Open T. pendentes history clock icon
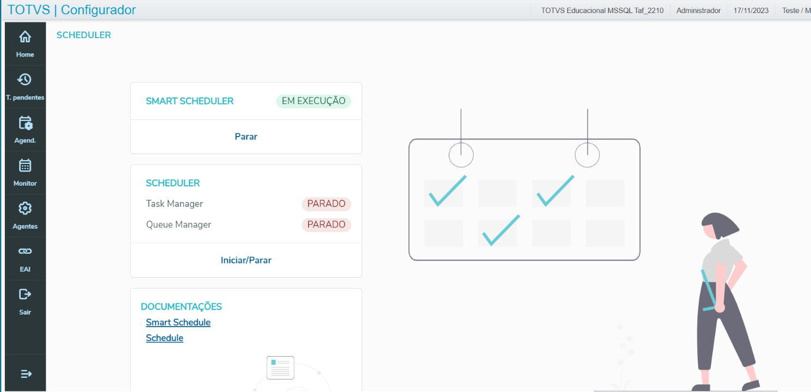The width and height of the screenshot is (811, 392). (25, 80)
